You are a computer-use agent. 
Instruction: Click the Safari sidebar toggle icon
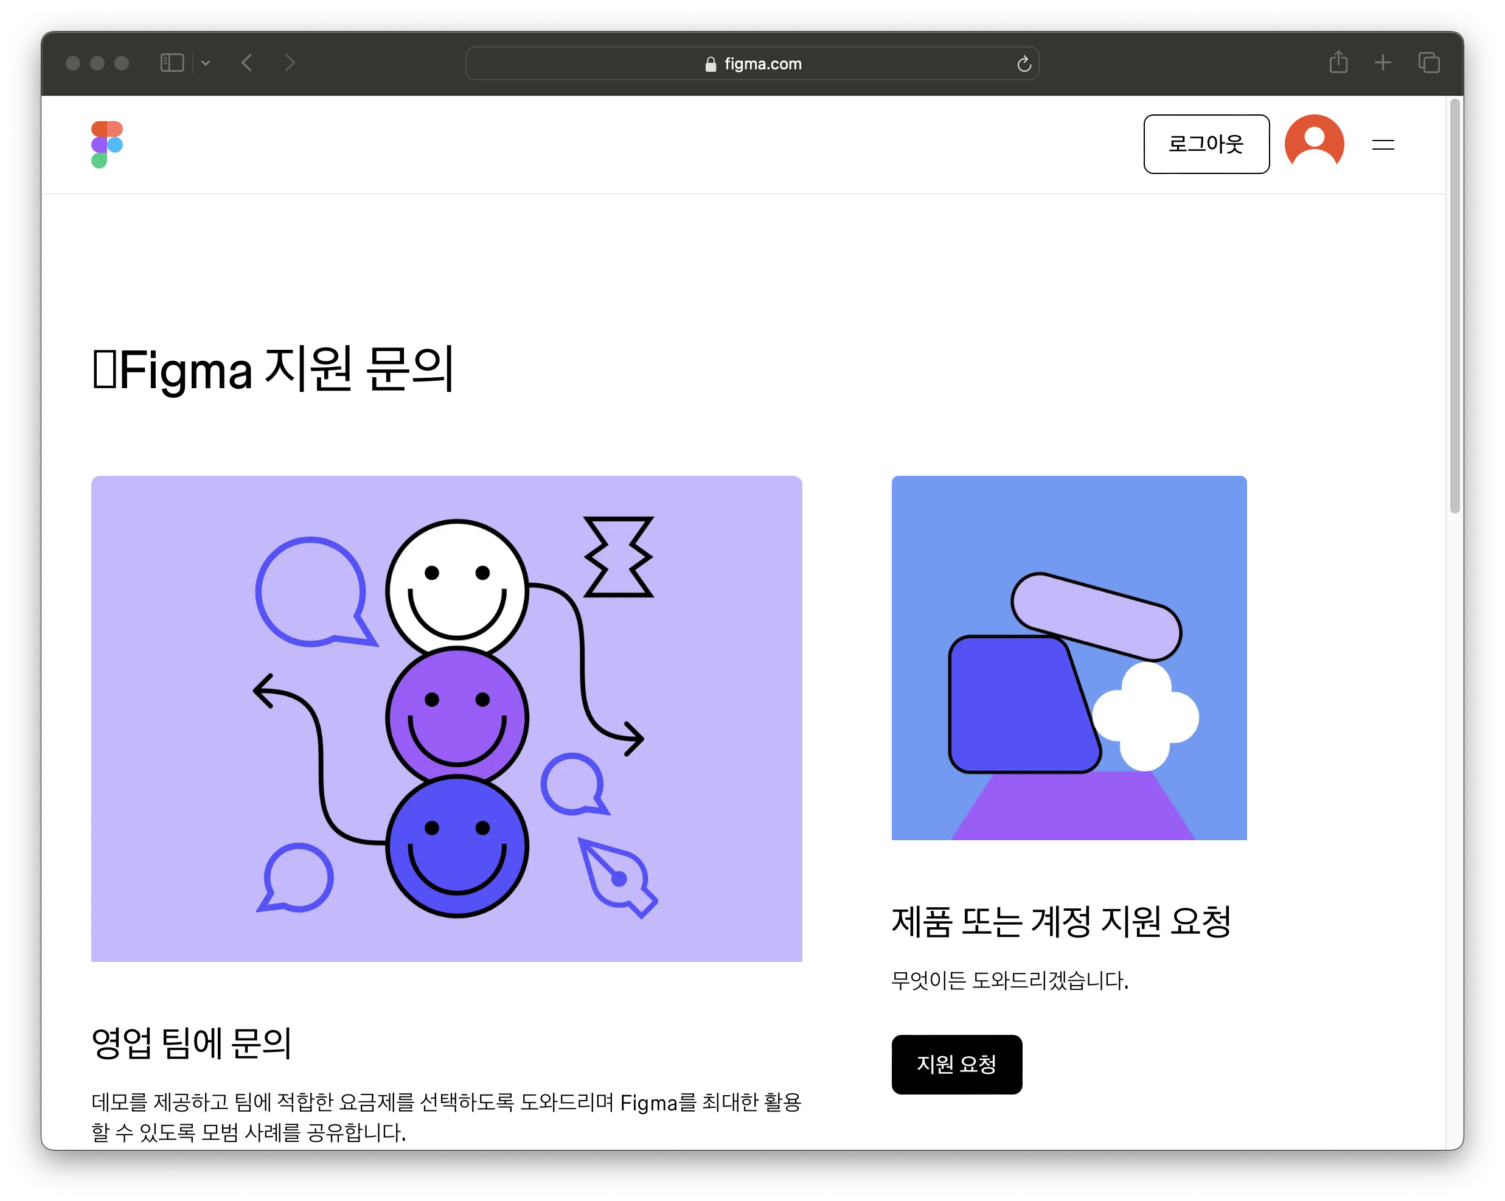pyautogui.click(x=172, y=63)
